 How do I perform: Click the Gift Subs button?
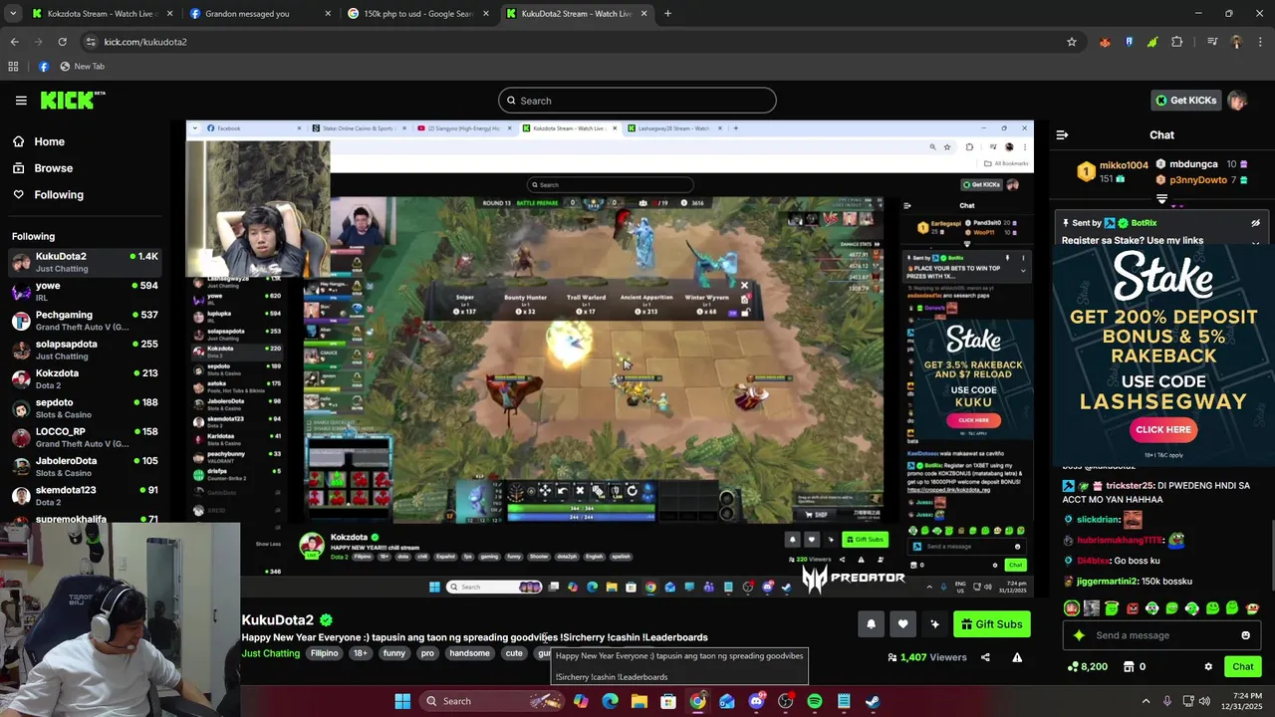click(x=992, y=624)
